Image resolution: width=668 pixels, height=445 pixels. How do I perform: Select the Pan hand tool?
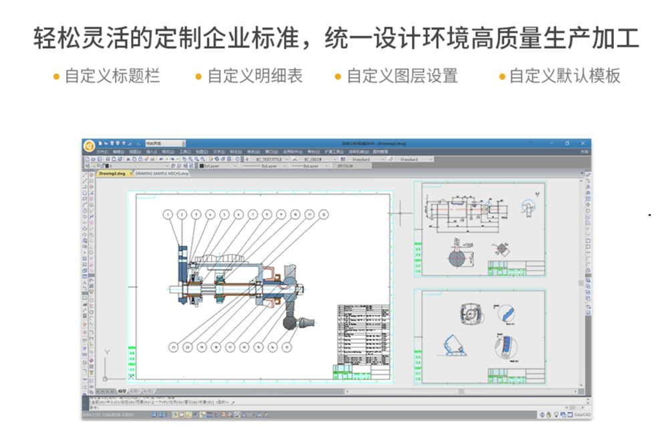tap(184, 159)
